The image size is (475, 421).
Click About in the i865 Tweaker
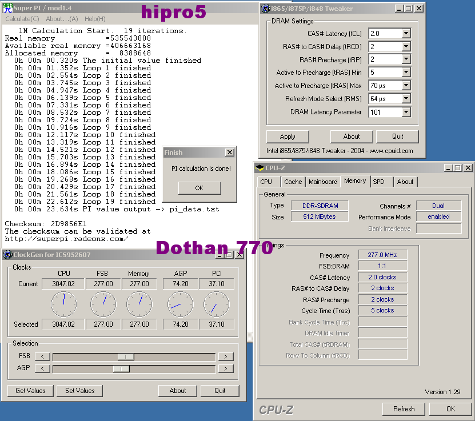point(352,137)
